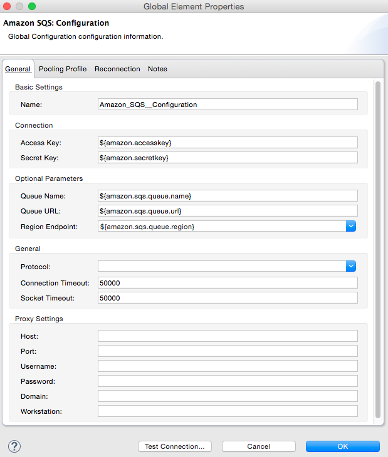The height and width of the screenshot is (457, 388).
Task: Click the proxy Port field
Action: pyautogui.click(x=228, y=351)
